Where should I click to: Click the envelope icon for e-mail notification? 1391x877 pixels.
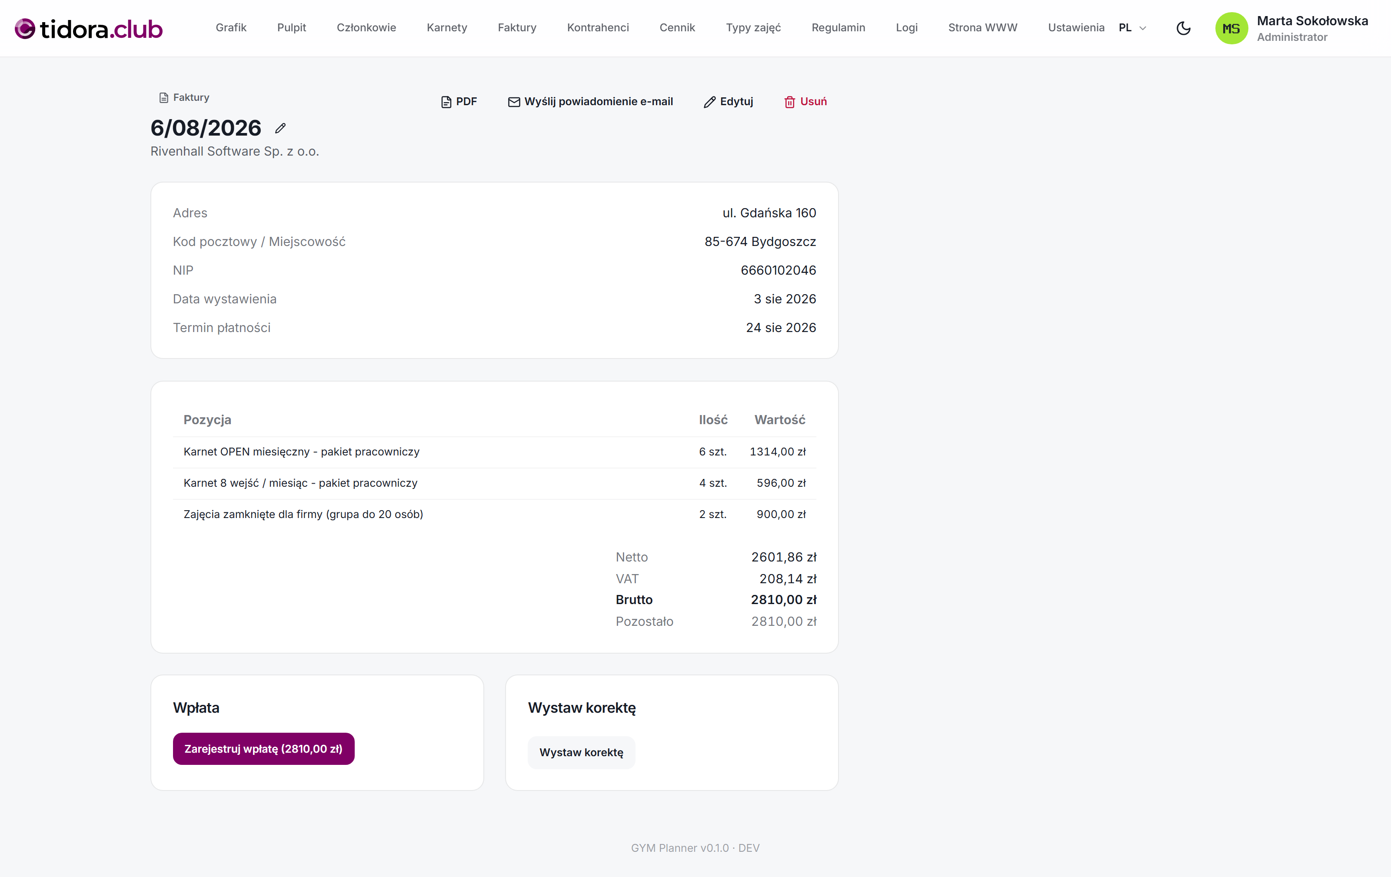[x=513, y=102]
